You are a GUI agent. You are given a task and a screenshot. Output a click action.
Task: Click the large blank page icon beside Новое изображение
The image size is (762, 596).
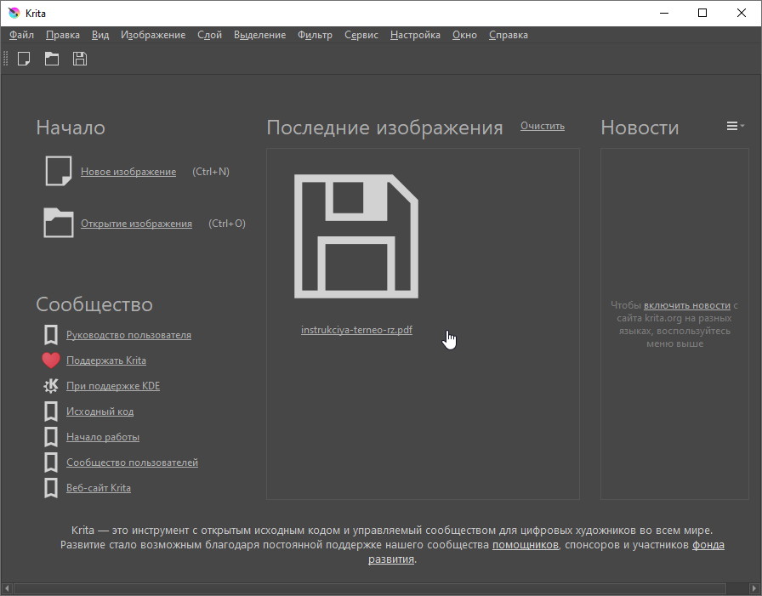(x=58, y=171)
